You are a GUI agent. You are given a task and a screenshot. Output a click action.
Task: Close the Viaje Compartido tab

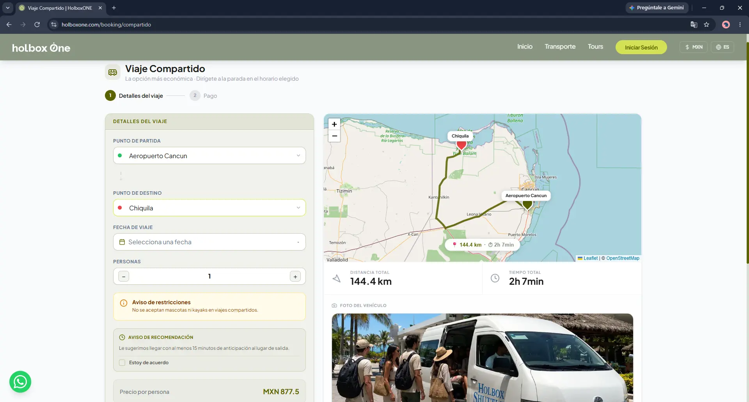[x=100, y=8]
